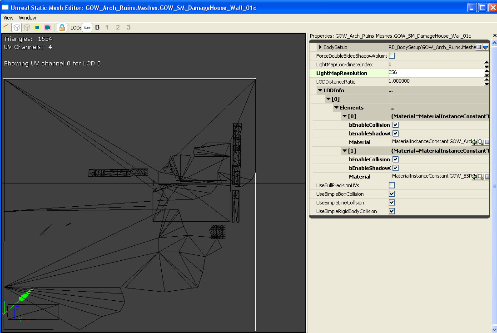Click the greyed bounds cube icon
The image size is (497, 333).
[27, 28]
